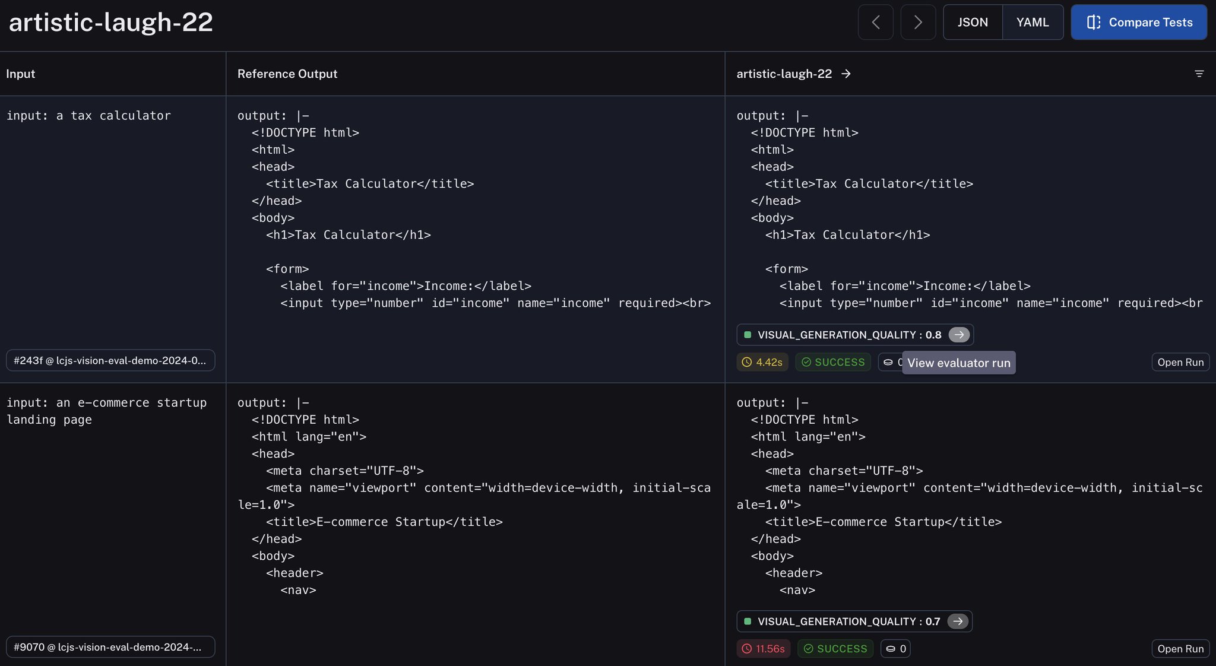Image resolution: width=1216 pixels, height=666 pixels.
Task: Switch output view to JSON
Action: pos(973,23)
